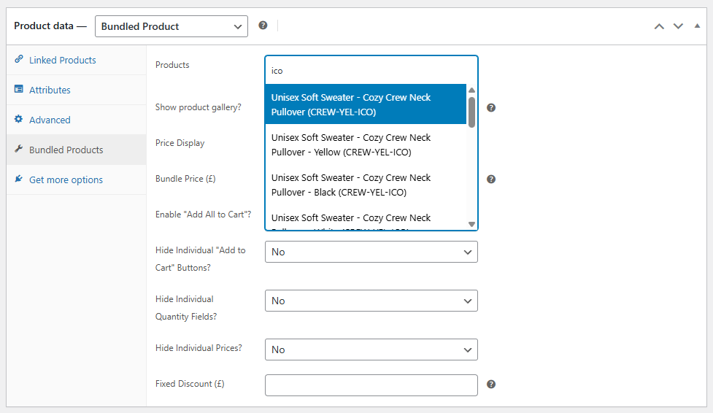Click the Fixed Discount (£) input field
Image resolution: width=713 pixels, height=413 pixels.
(x=371, y=385)
